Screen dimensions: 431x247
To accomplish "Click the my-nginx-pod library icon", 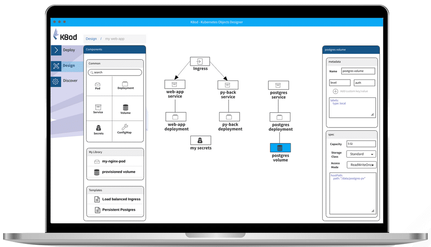I will point(97,162).
